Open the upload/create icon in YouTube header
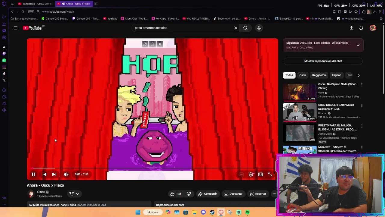 click(351, 28)
